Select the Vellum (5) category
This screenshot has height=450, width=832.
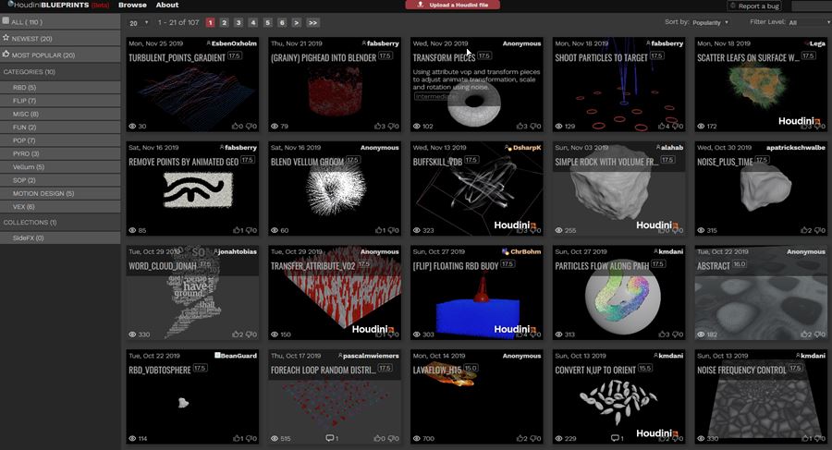tap(60, 166)
